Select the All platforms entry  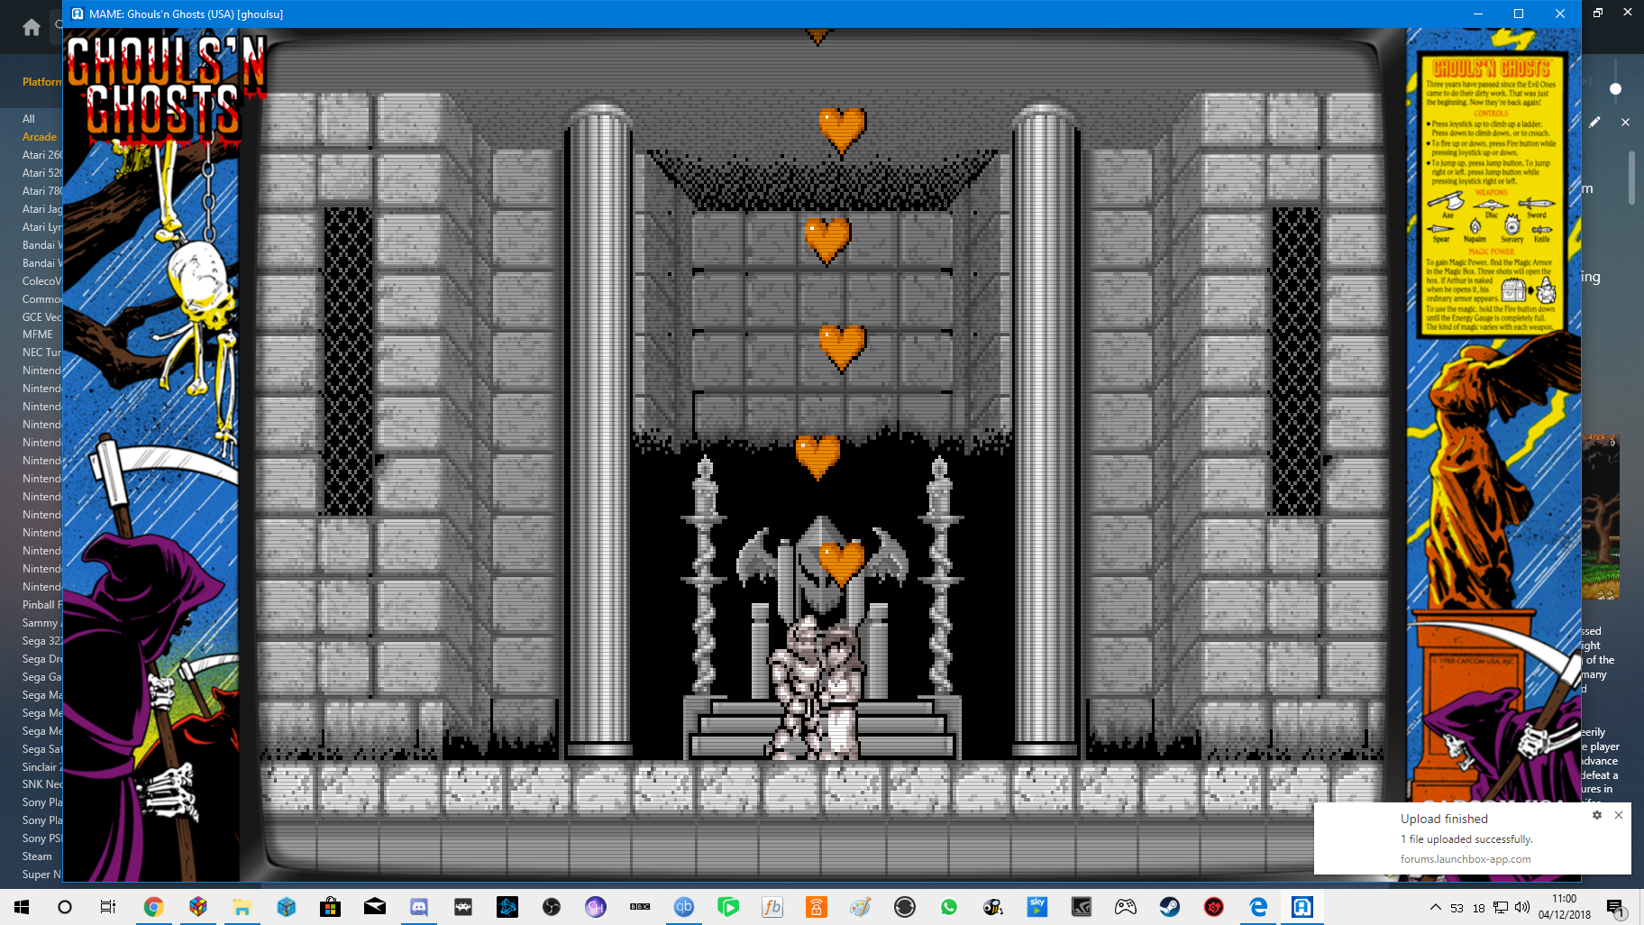[x=29, y=119]
